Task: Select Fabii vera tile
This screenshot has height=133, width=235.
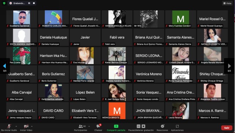Action: pyautogui.click(x=117, y=37)
